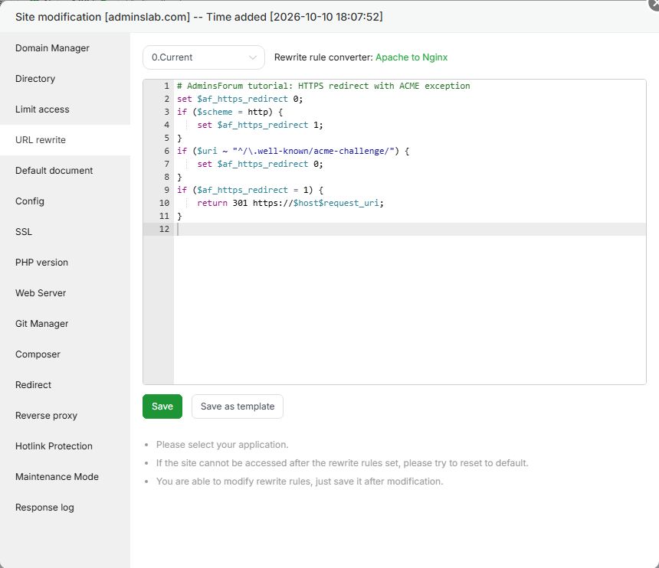The image size is (659, 568).
Task: Click the '$scheme = http' condition line
Action: click(230, 112)
